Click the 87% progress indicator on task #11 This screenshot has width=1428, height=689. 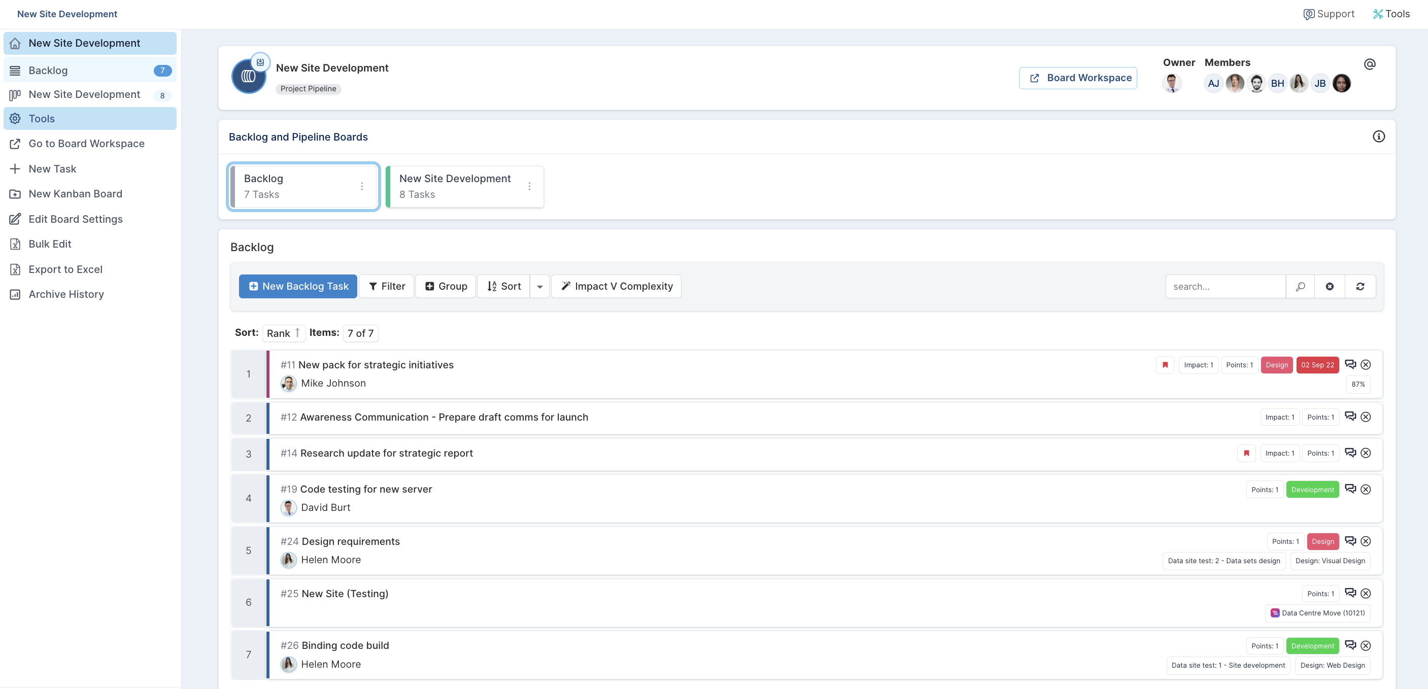point(1358,384)
